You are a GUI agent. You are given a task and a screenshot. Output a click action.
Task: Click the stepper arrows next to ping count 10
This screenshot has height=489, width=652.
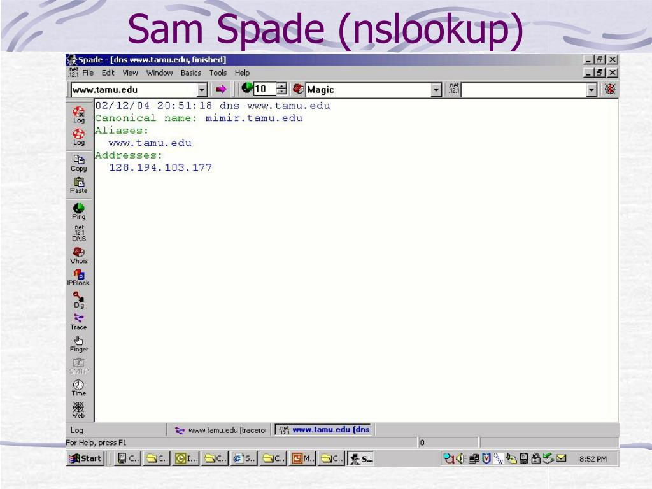point(281,89)
